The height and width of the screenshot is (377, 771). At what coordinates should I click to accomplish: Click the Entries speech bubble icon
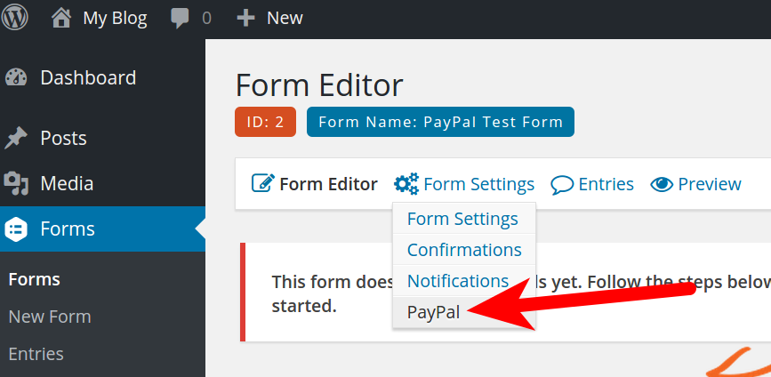point(562,184)
